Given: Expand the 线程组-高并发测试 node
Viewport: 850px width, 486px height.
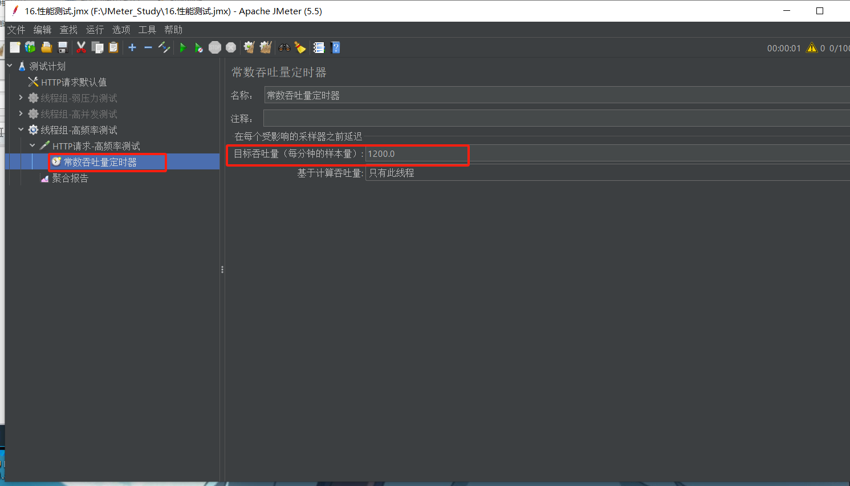Looking at the screenshot, I should (x=21, y=114).
